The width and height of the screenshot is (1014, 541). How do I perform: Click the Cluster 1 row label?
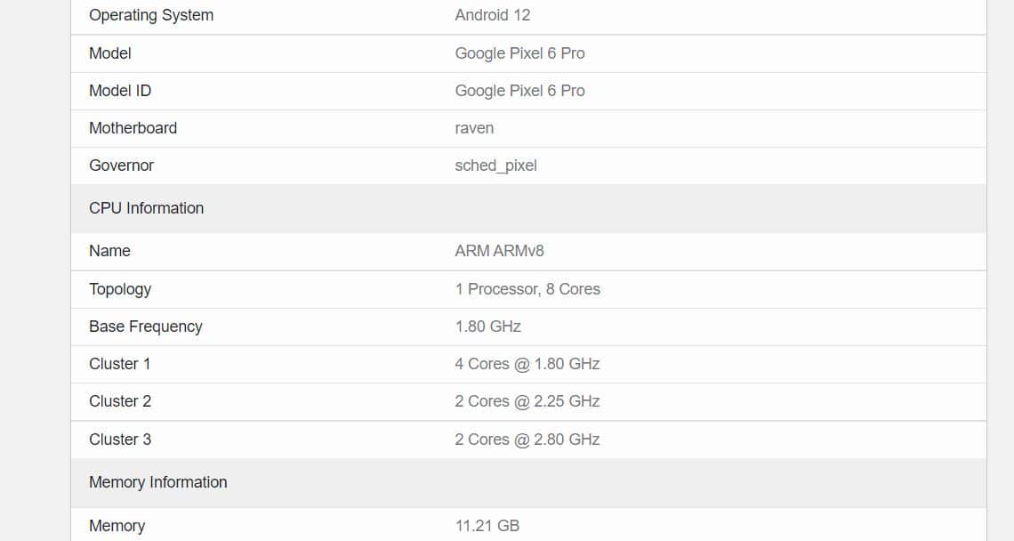120,364
